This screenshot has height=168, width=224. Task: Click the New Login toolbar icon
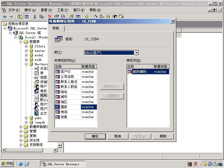pos(115,17)
